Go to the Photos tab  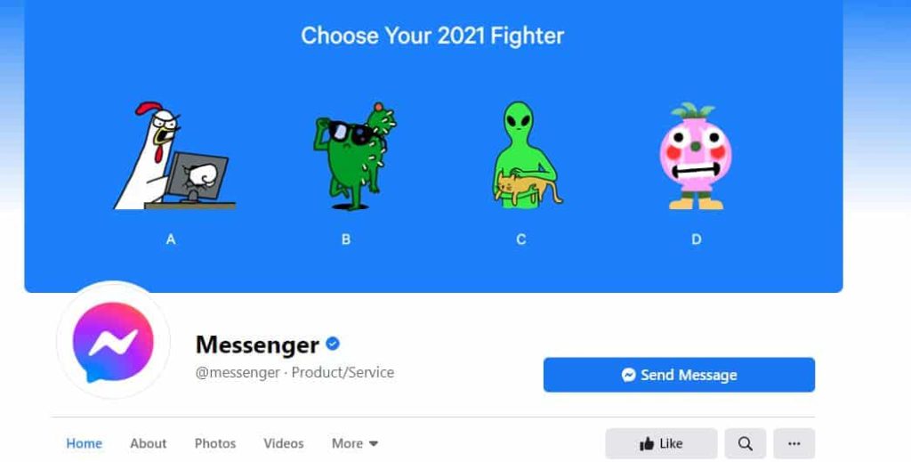(x=215, y=443)
